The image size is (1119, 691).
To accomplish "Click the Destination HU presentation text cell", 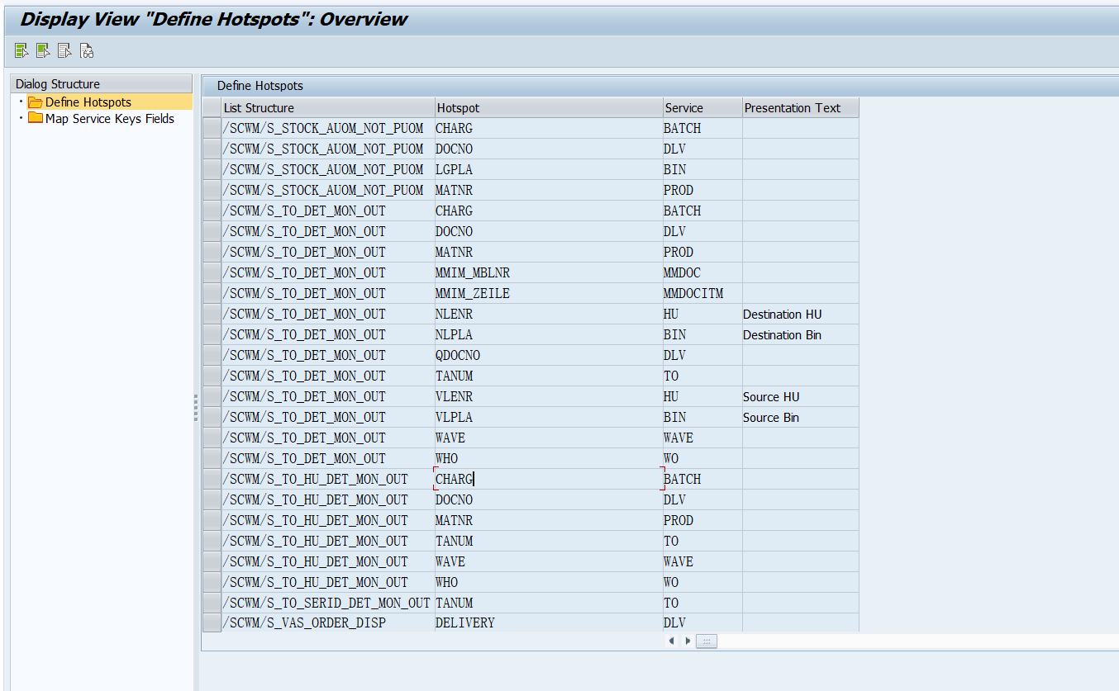I will tap(782, 314).
